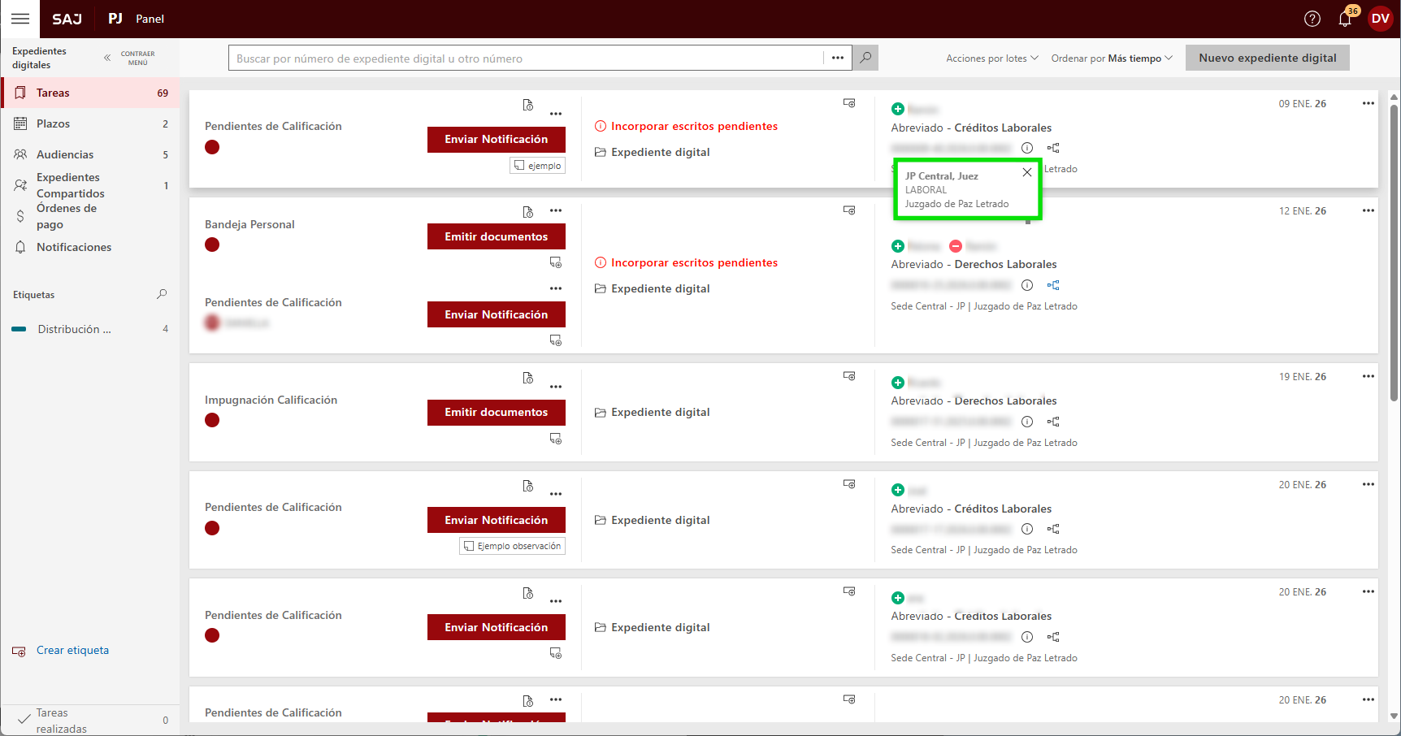Open the hamburger main menu

point(20,19)
